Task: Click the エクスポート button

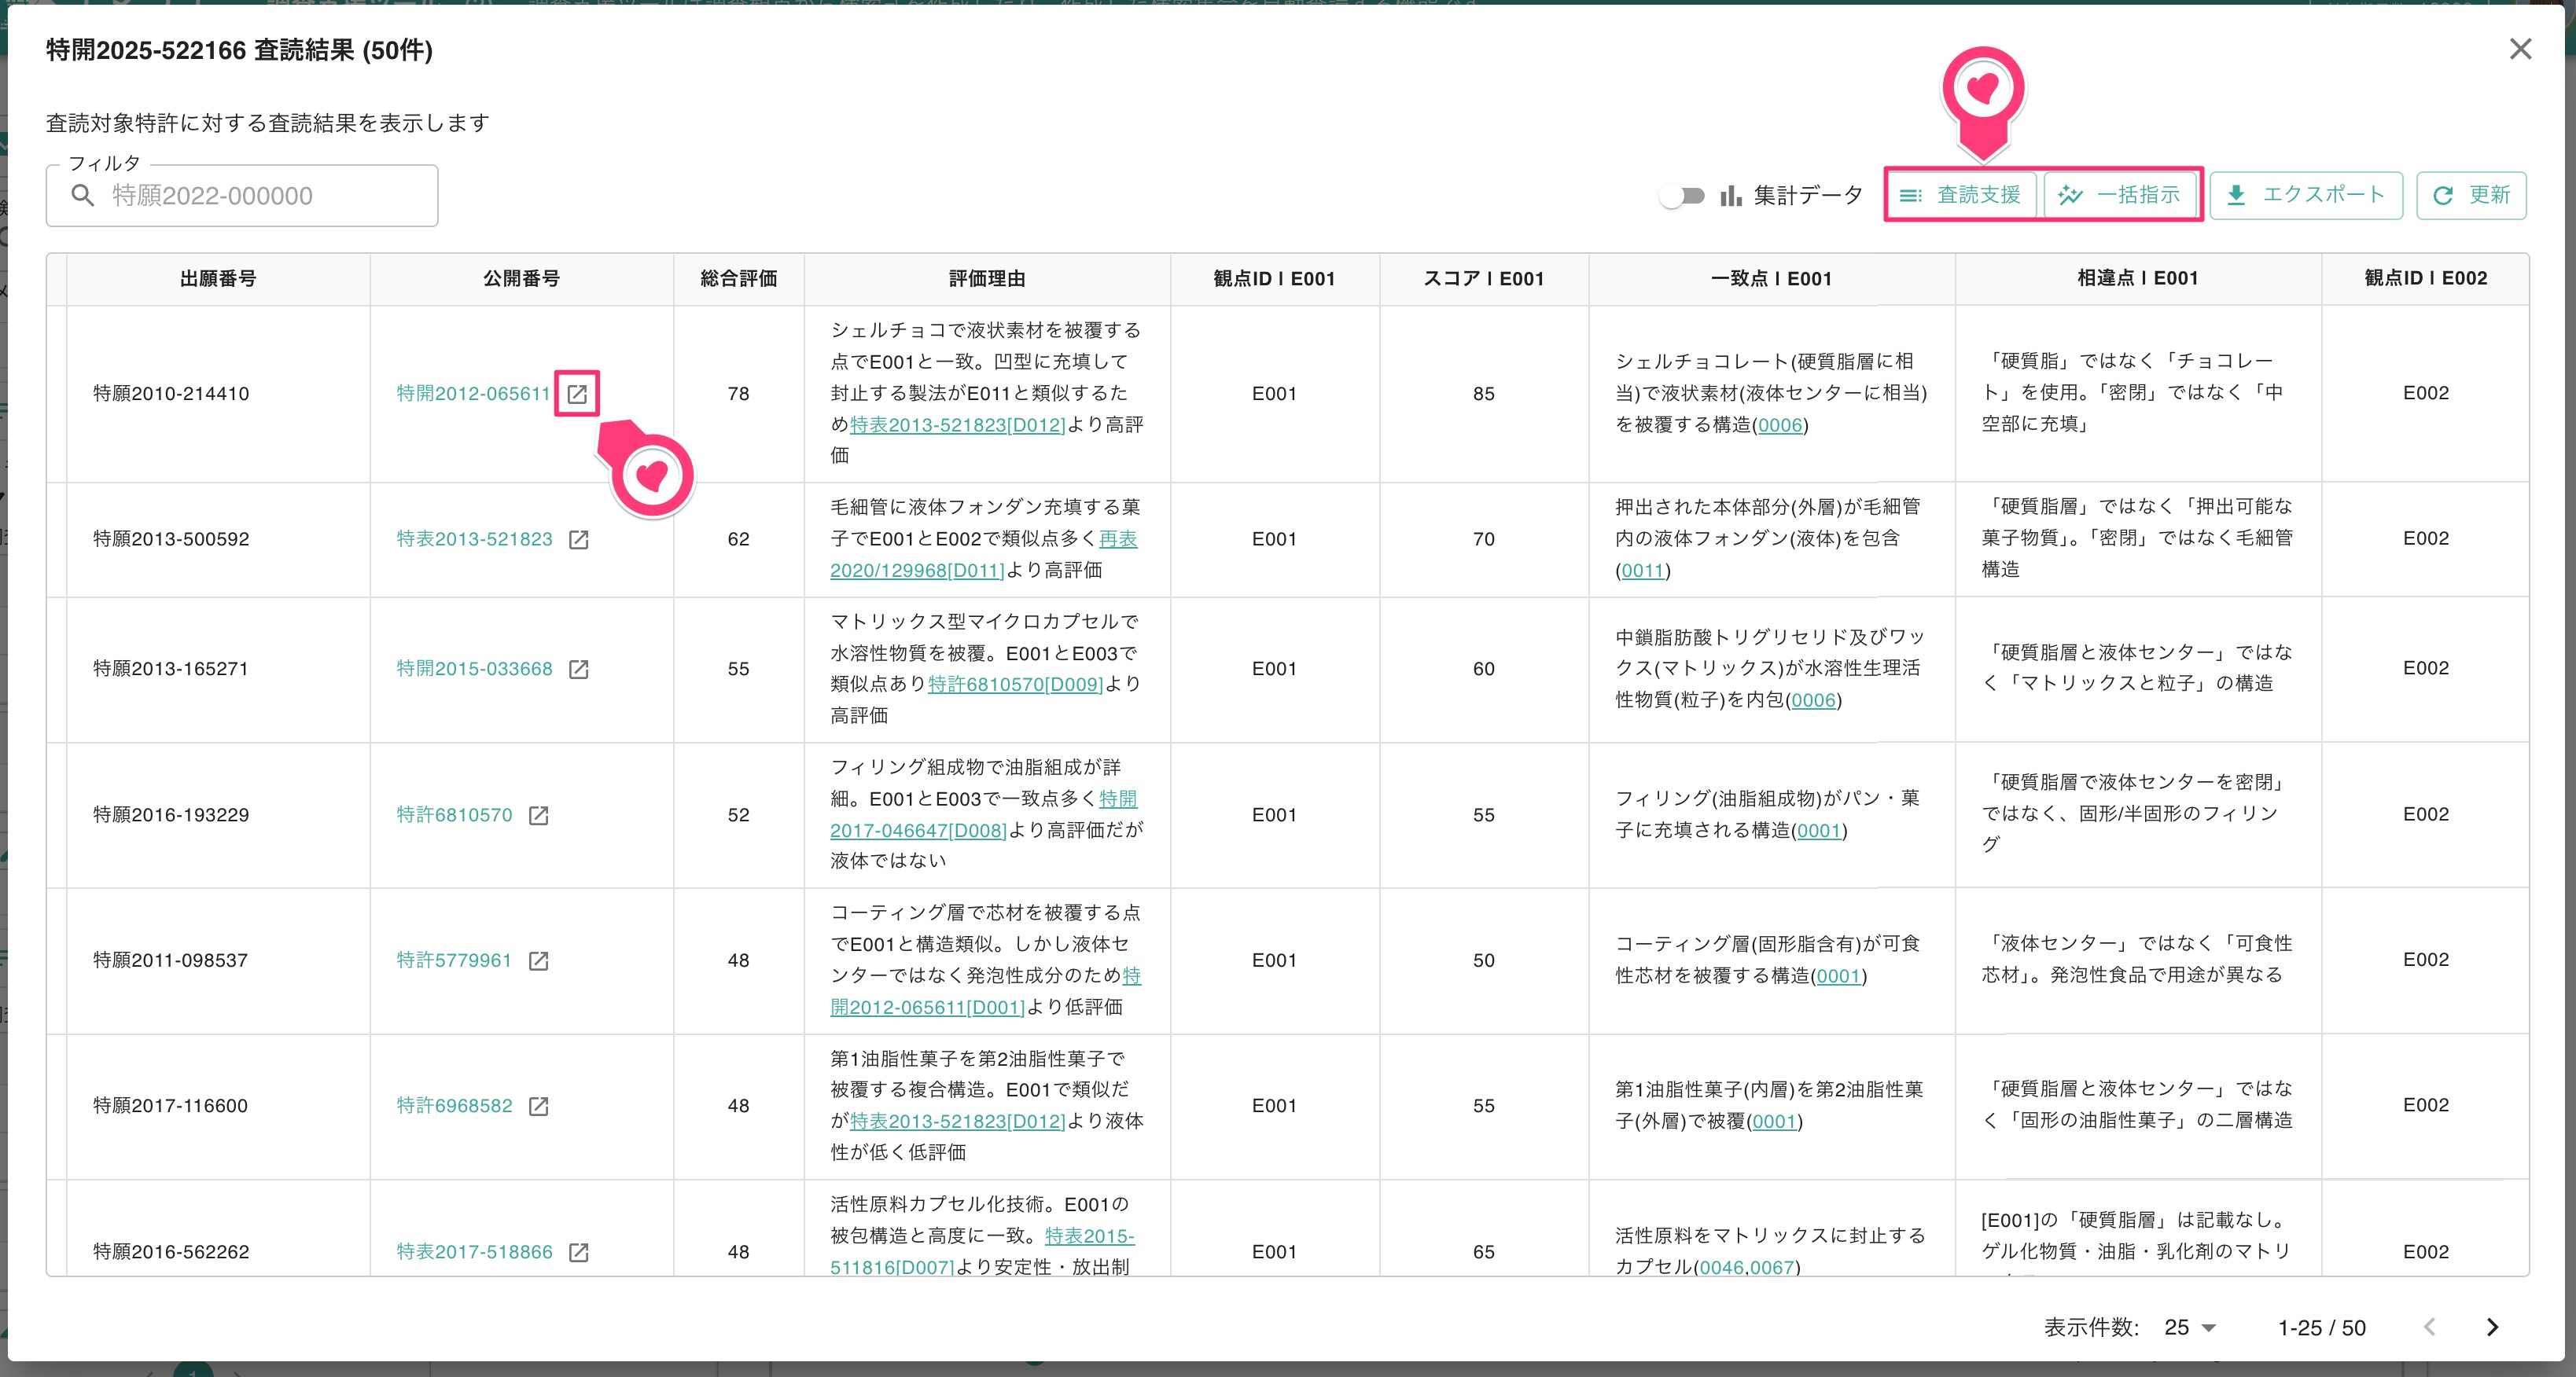Action: point(2305,195)
